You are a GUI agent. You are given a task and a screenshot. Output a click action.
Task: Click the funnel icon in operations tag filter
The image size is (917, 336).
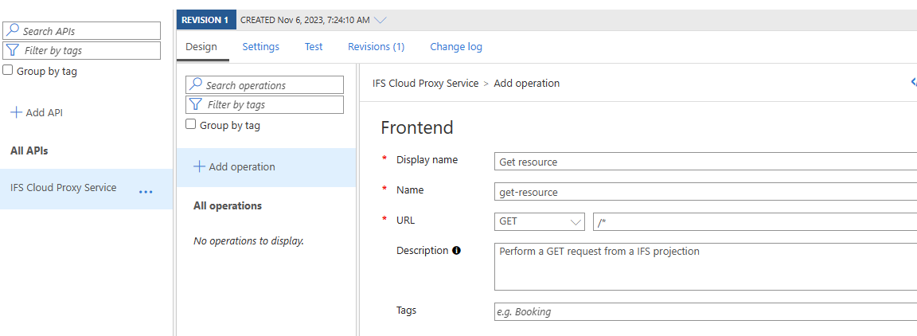coord(196,104)
